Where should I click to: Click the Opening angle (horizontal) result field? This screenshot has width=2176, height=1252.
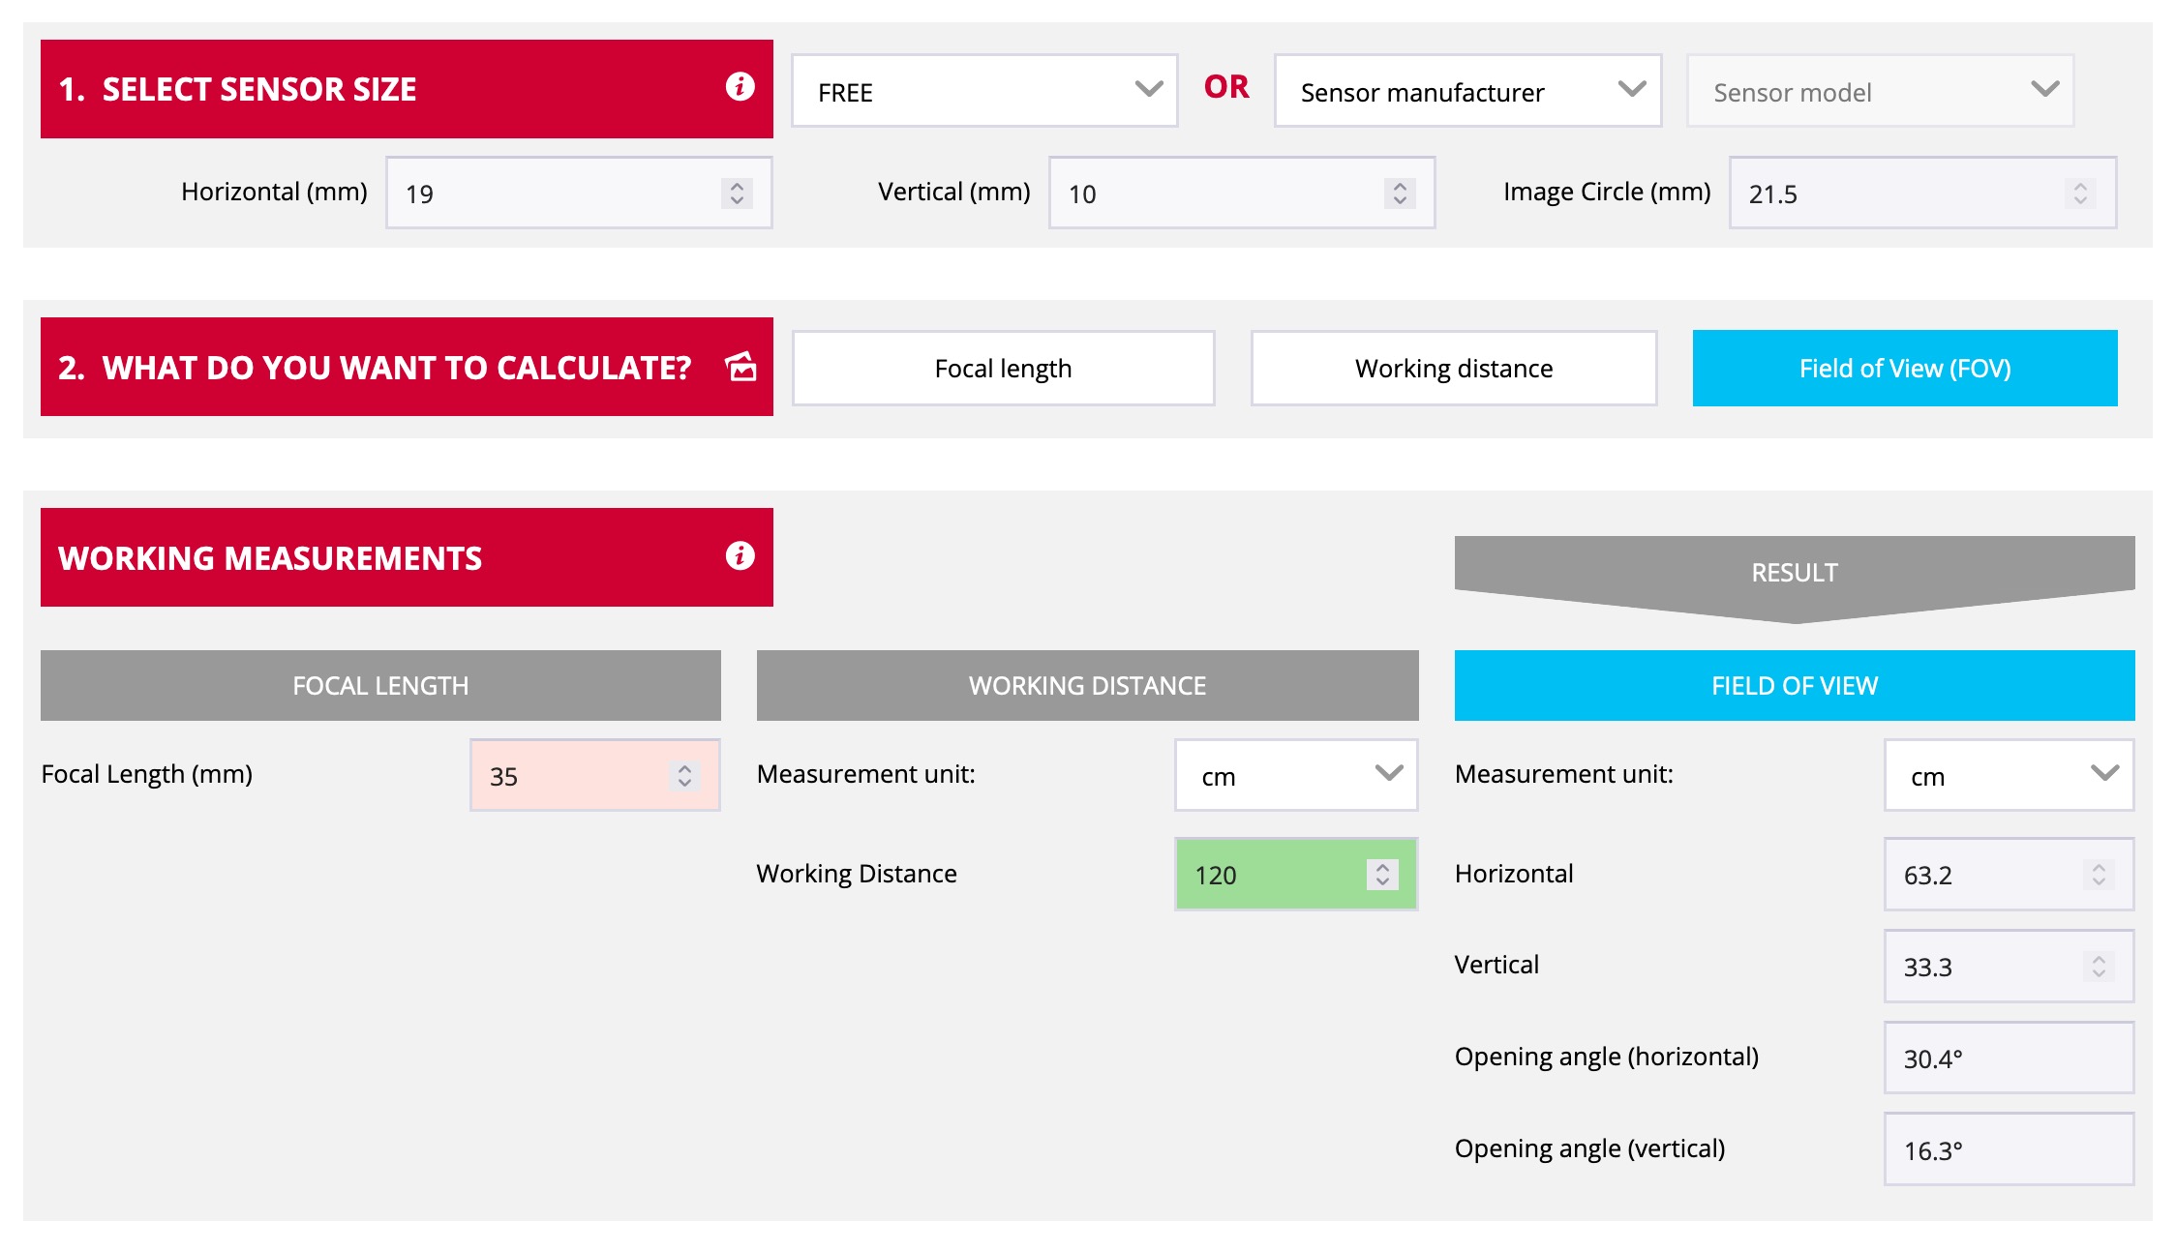click(2009, 1058)
